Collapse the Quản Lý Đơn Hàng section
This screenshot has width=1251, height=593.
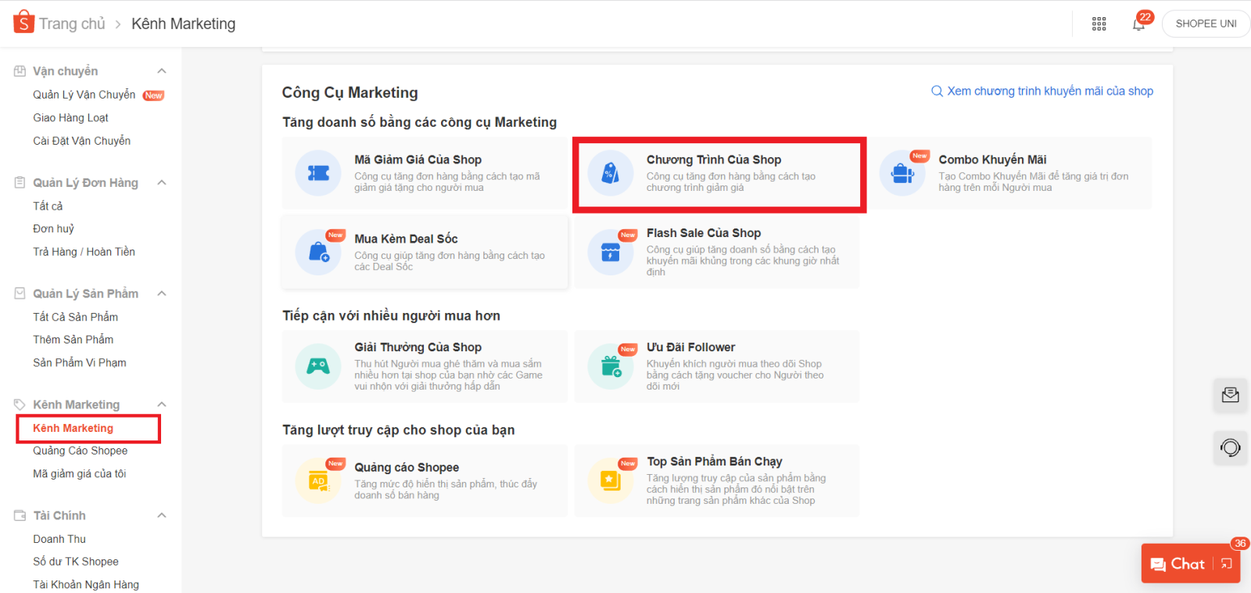click(x=162, y=182)
